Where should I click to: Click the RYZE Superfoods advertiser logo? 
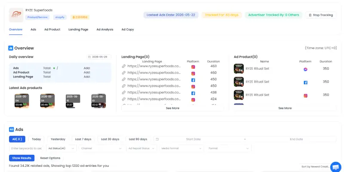click(16, 15)
